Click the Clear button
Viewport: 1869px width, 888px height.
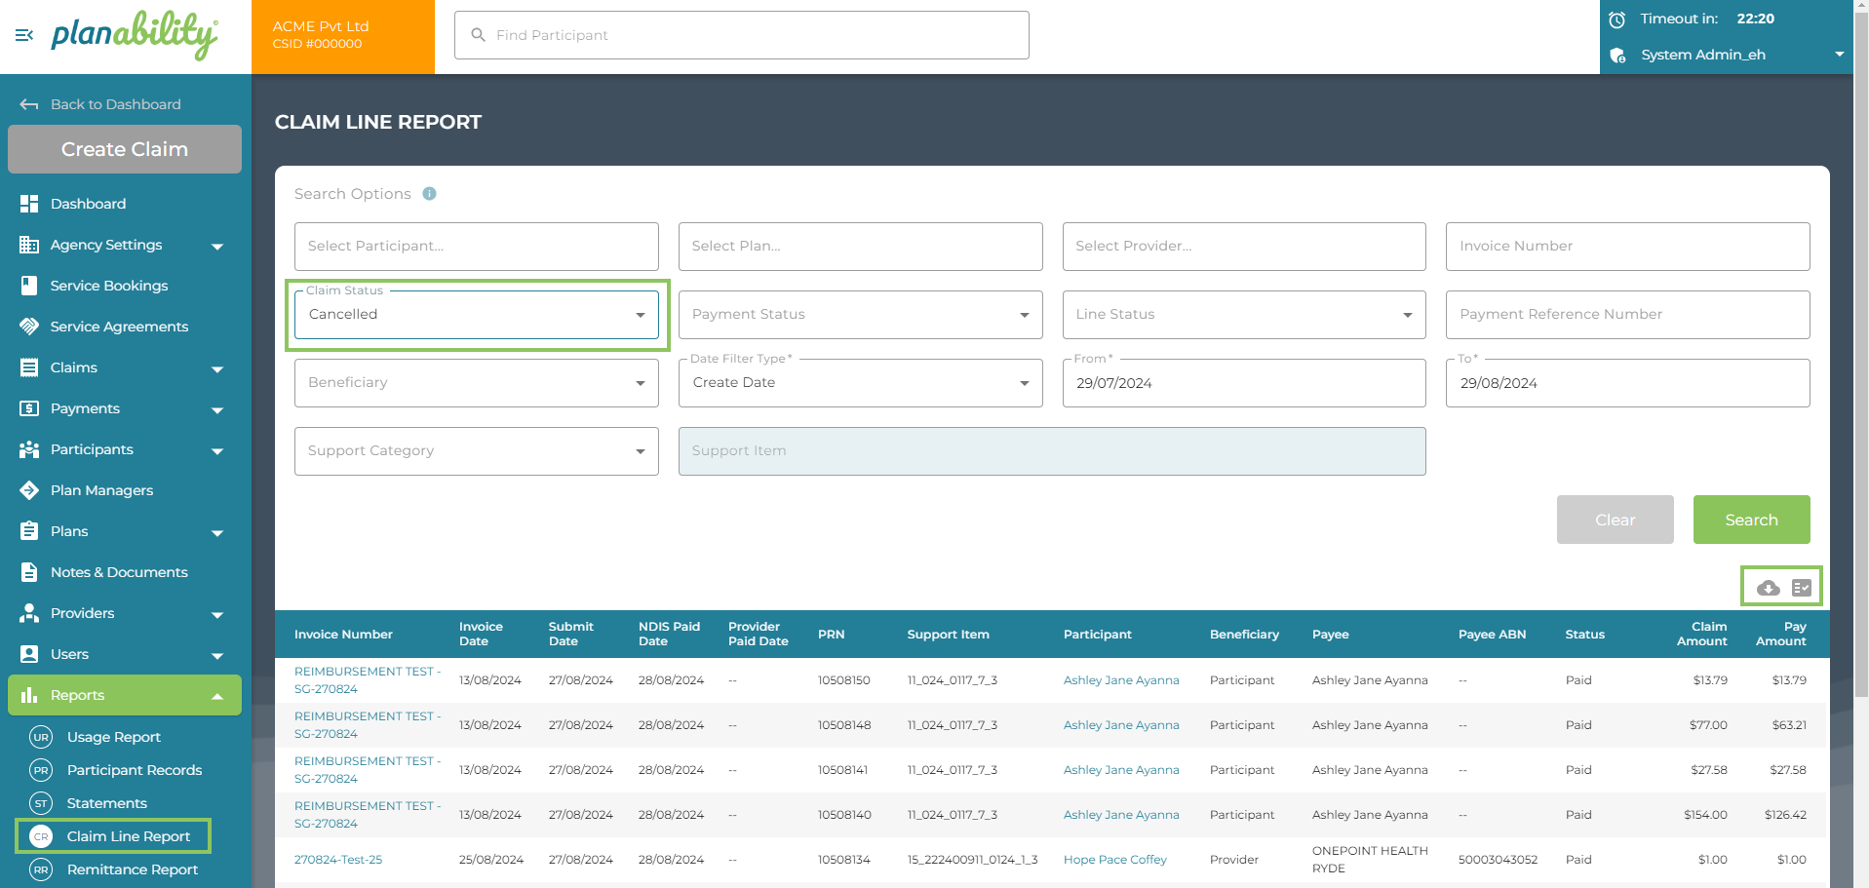tap(1615, 520)
